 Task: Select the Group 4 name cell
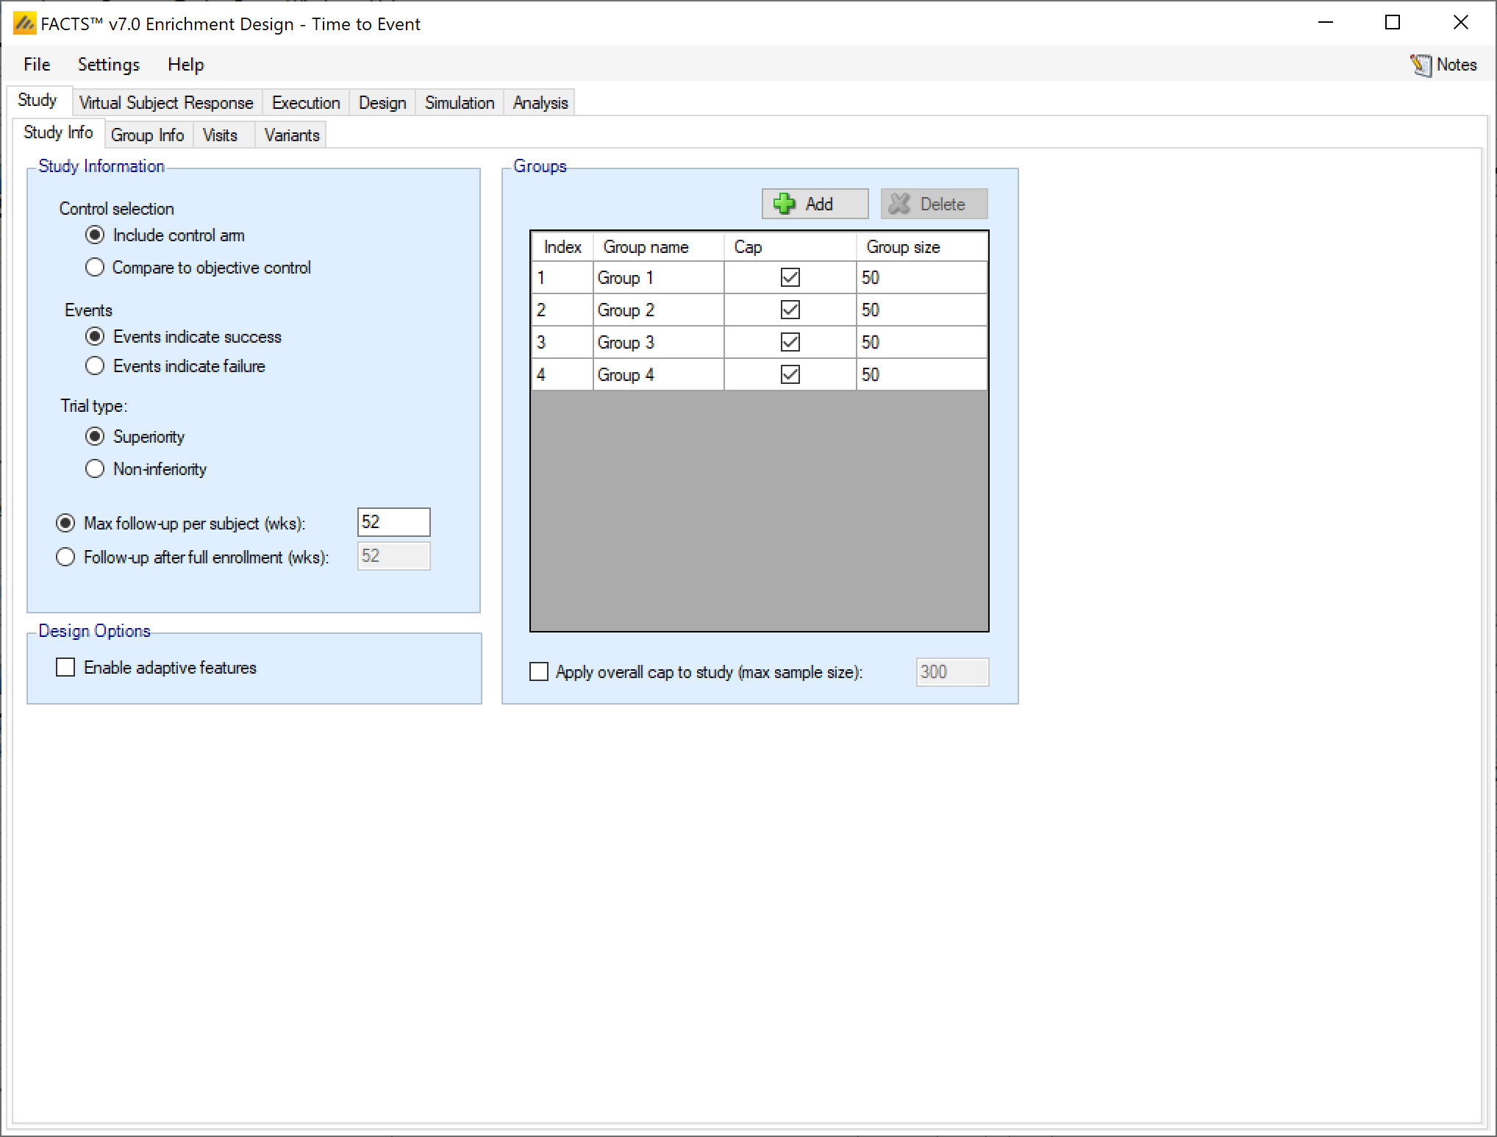coord(657,374)
